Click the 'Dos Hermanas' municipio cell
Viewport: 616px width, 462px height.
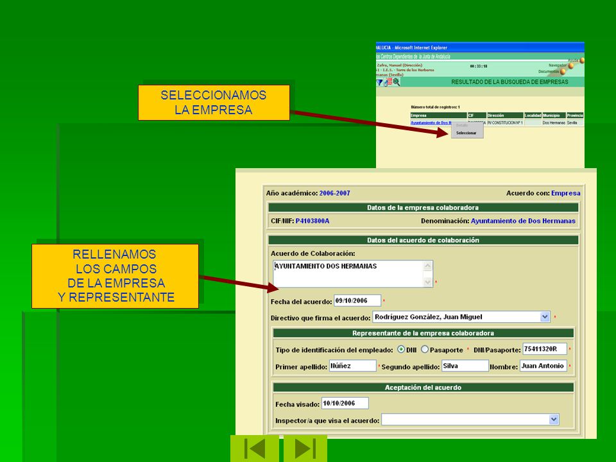(554, 123)
